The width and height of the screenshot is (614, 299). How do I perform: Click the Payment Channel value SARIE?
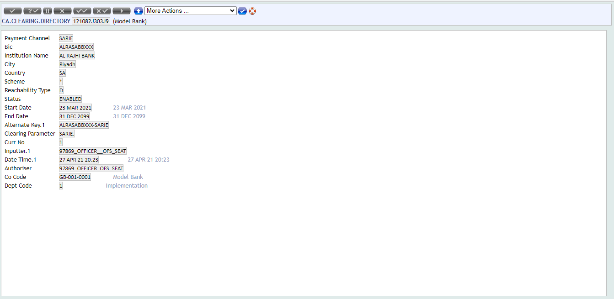tap(66, 38)
